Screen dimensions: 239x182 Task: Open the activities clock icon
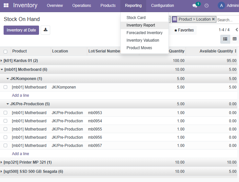207,6
